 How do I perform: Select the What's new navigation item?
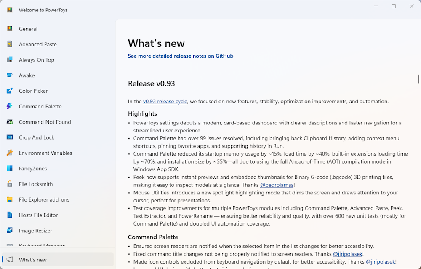pyautogui.click(x=57, y=260)
